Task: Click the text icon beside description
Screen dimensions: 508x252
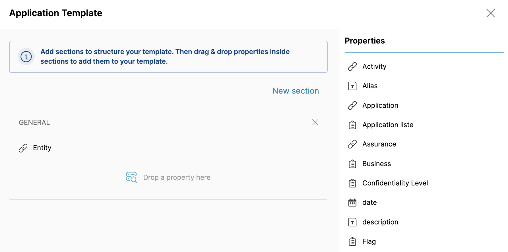Action: point(352,222)
